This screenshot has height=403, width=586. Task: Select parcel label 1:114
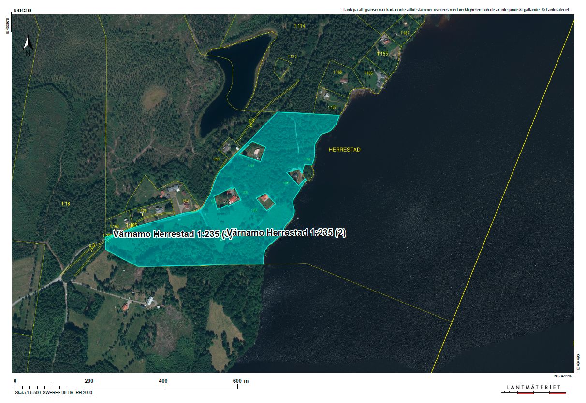(300, 26)
